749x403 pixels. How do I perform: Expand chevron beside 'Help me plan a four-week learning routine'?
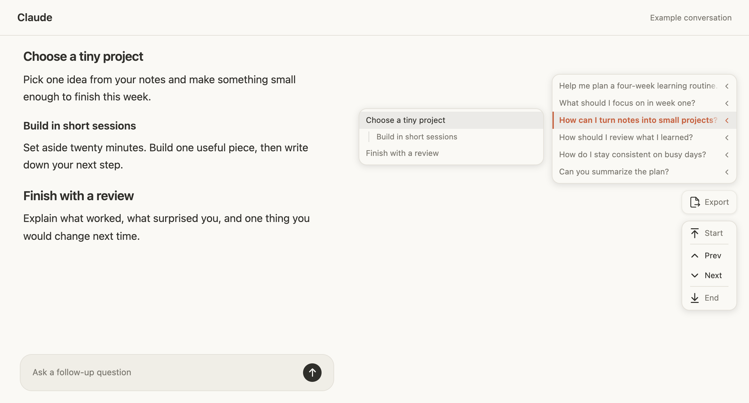point(727,86)
